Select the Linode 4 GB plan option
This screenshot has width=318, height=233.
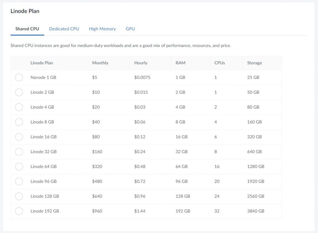click(19, 107)
